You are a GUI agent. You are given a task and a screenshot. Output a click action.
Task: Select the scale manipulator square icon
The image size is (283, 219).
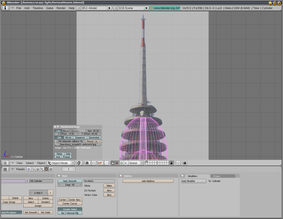click(126, 163)
